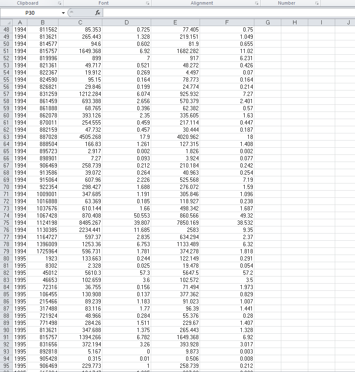Viewport: 355px width, 372px height.
Task: Select row 80 header
Action: [6, 258]
